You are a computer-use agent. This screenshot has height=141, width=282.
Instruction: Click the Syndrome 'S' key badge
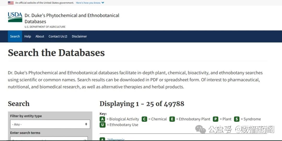tap(237, 119)
